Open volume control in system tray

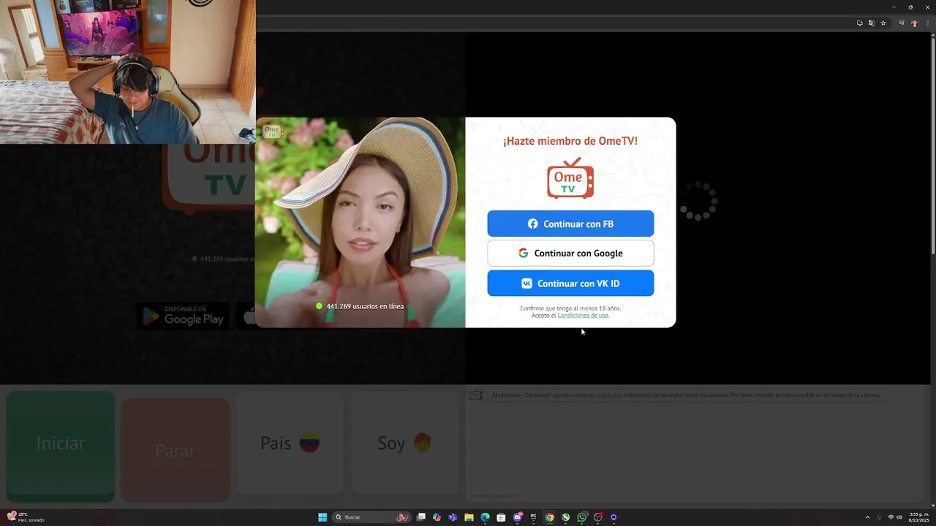899,517
